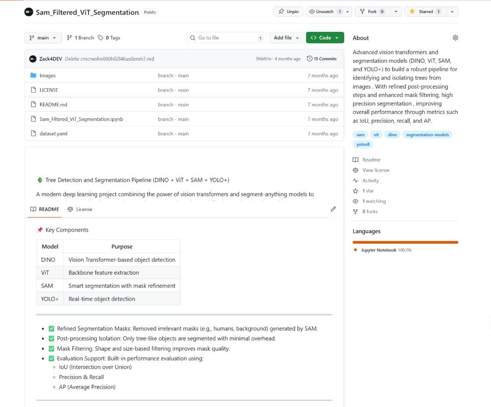The height and width of the screenshot is (407, 491).
Task: View the 1 Branch link
Action: [x=80, y=38]
